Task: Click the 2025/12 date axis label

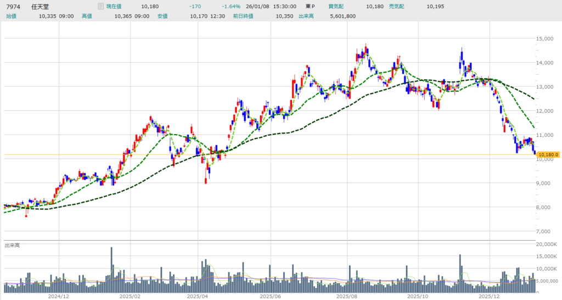Action: click(x=488, y=296)
